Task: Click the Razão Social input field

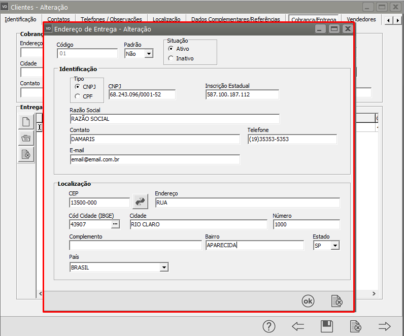Action: tap(174, 119)
